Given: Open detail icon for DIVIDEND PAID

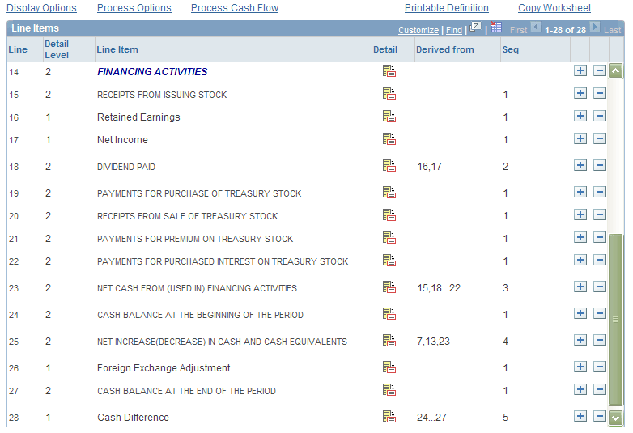Looking at the screenshot, I should tap(389, 165).
